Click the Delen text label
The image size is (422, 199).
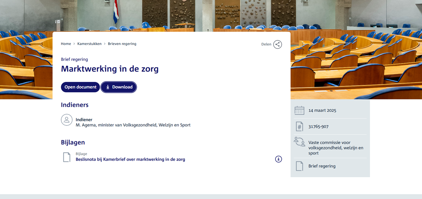pyautogui.click(x=266, y=44)
